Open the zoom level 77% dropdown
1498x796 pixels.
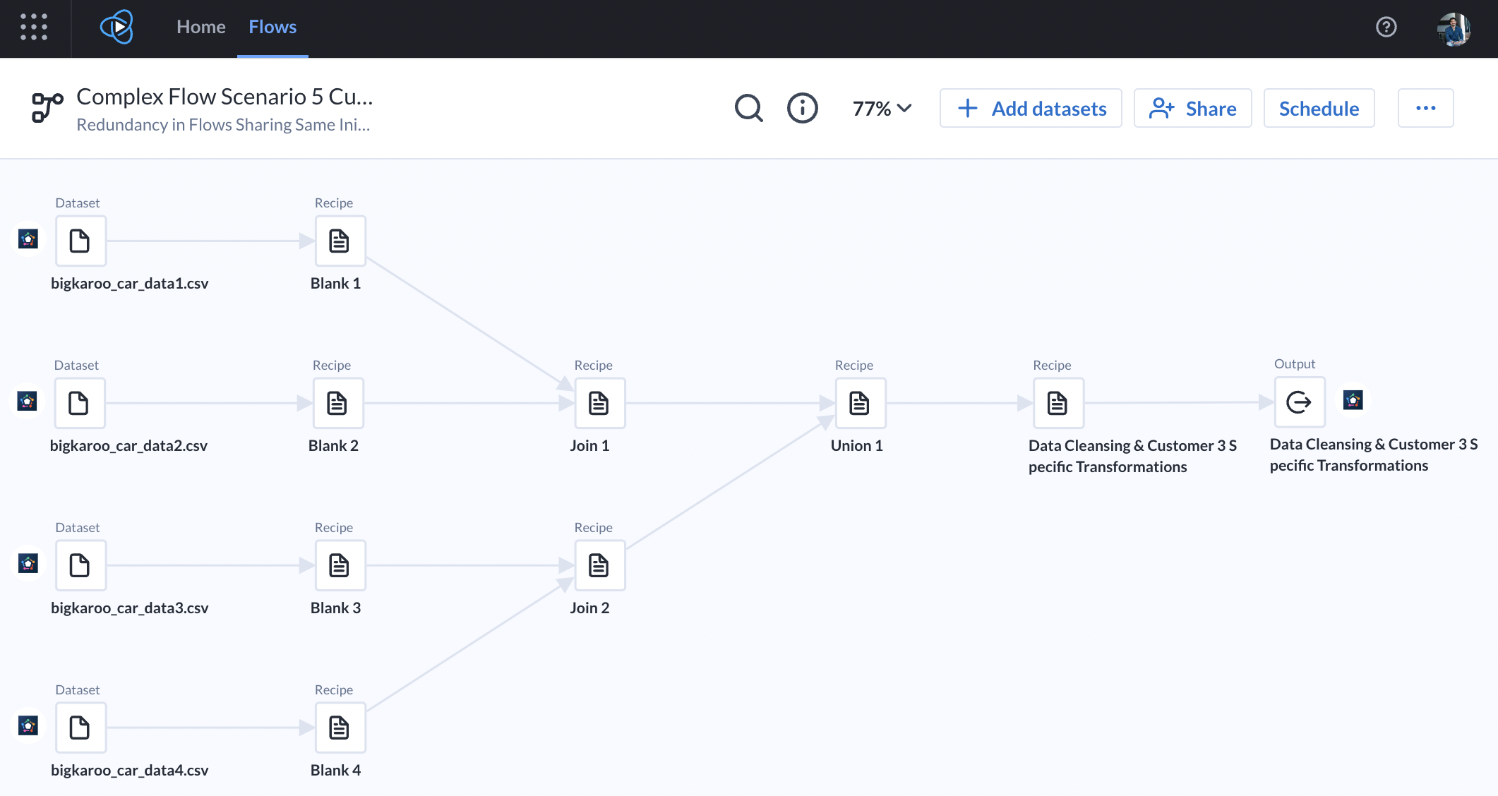880,108
